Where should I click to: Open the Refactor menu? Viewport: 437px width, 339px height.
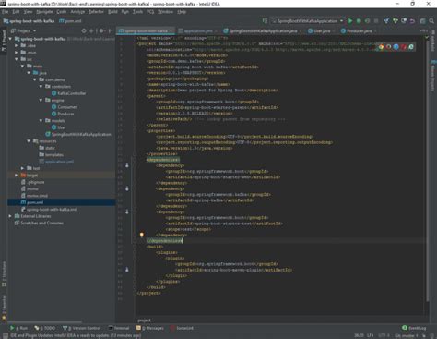tap(96, 12)
